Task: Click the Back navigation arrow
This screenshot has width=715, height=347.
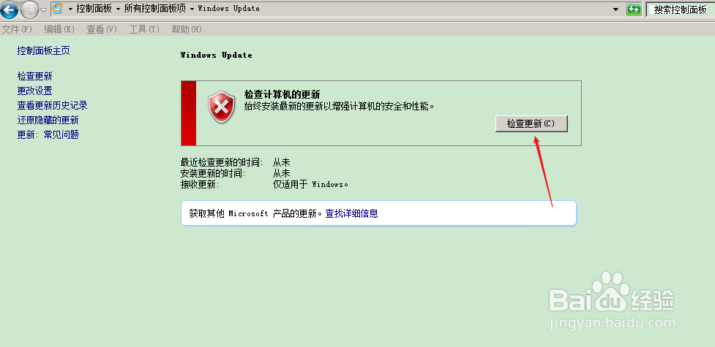Action: 9,9
